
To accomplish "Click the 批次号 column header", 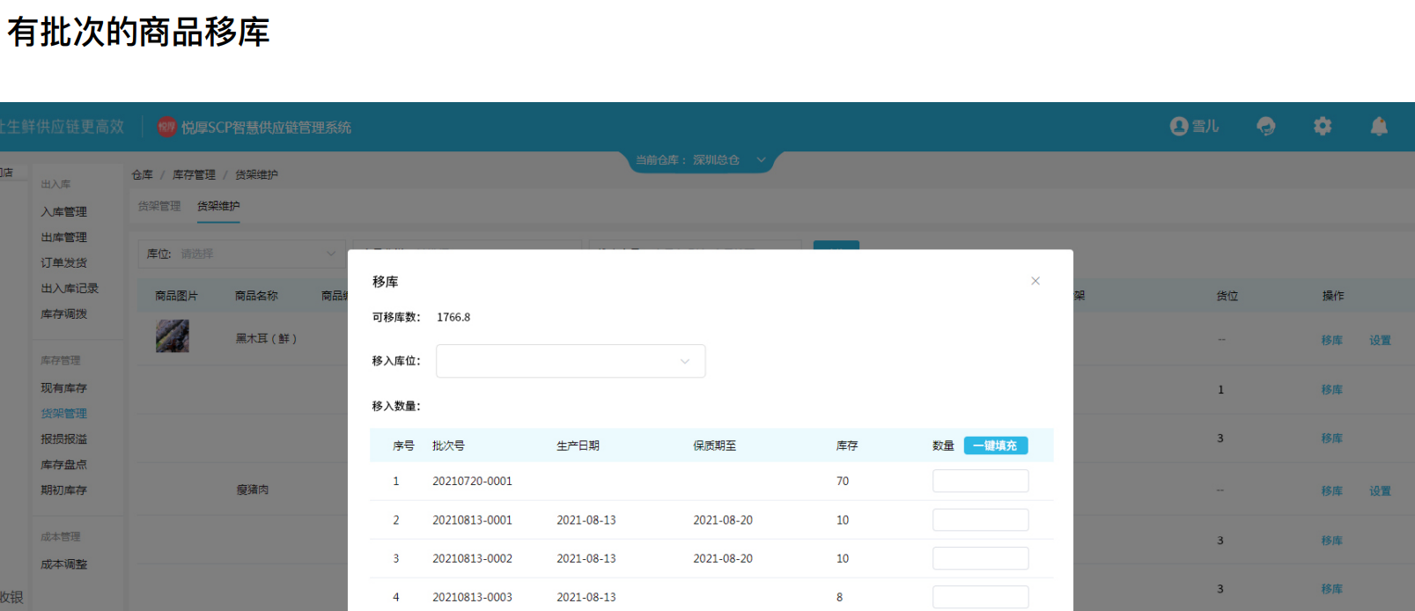I will (x=448, y=445).
